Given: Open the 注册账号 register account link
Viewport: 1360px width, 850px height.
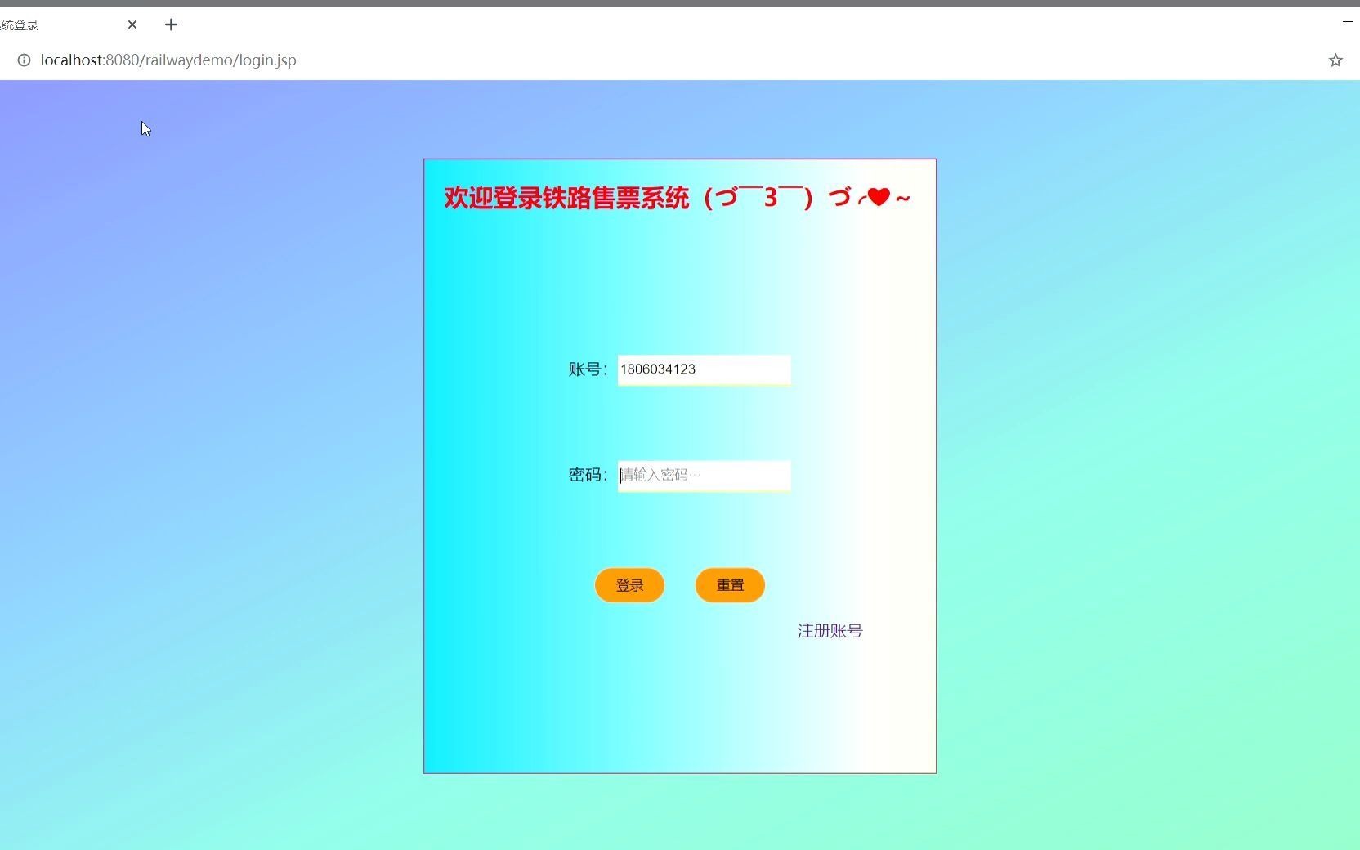Looking at the screenshot, I should 830,631.
